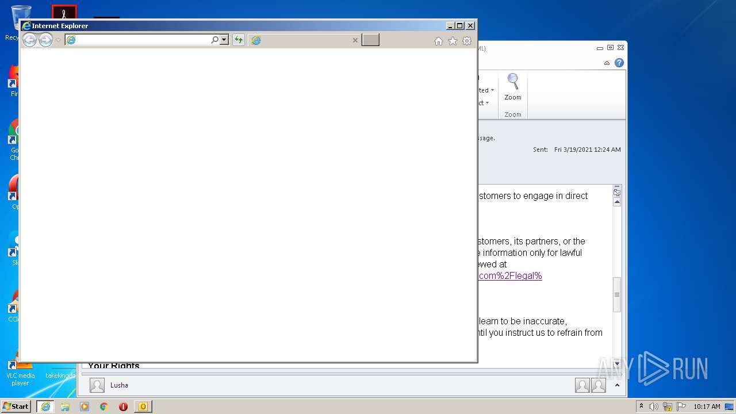The height and width of the screenshot is (414, 736).
Task: Launch Windows Media Player from taskbar
Action: pyautogui.click(x=85, y=407)
